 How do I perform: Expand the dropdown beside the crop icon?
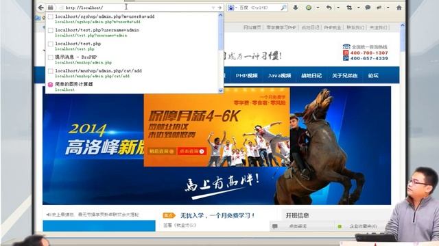click(x=358, y=8)
